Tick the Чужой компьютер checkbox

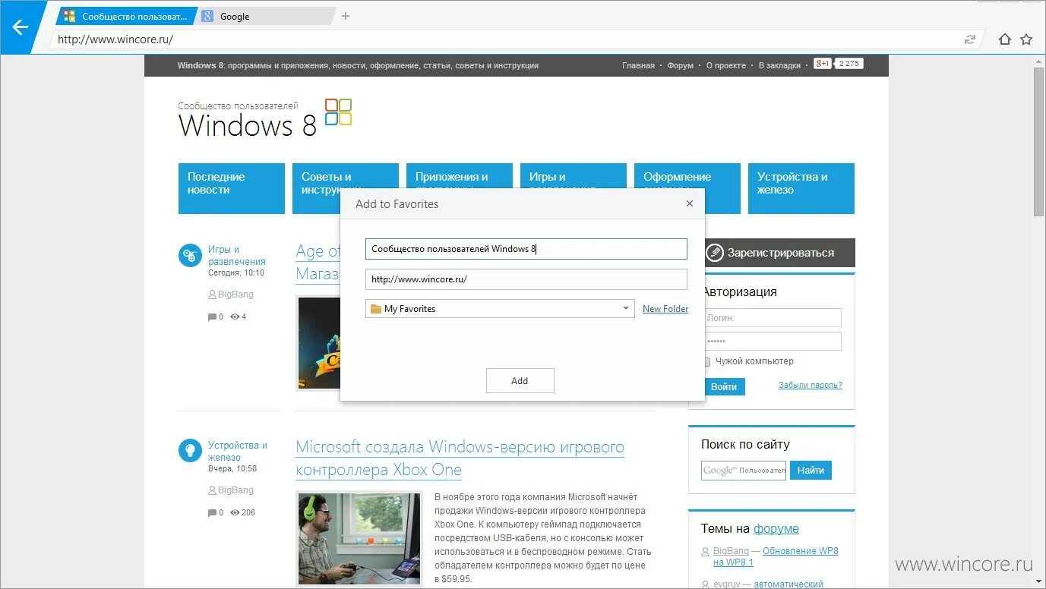pyautogui.click(x=706, y=362)
